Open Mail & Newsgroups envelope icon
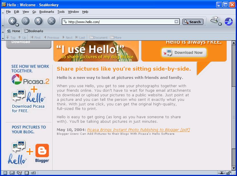This screenshot has width=237, height=176. tap(12, 173)
